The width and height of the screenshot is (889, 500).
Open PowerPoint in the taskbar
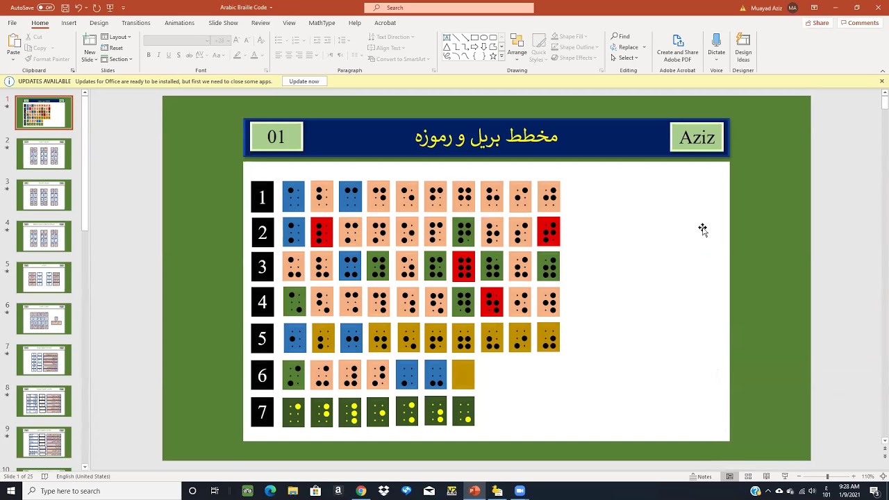[x=474, y=491]
